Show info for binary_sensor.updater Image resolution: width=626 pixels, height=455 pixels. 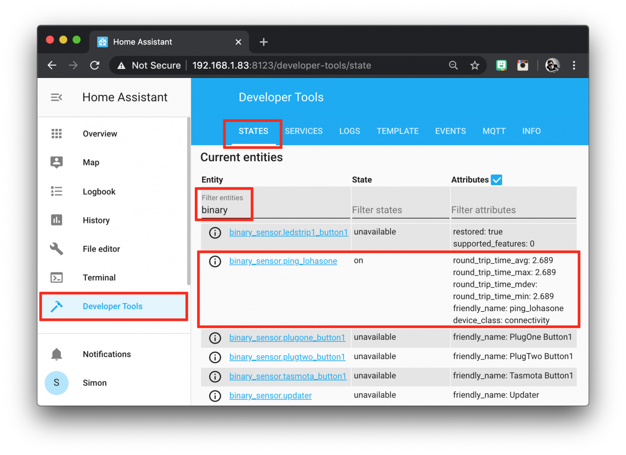215,396
